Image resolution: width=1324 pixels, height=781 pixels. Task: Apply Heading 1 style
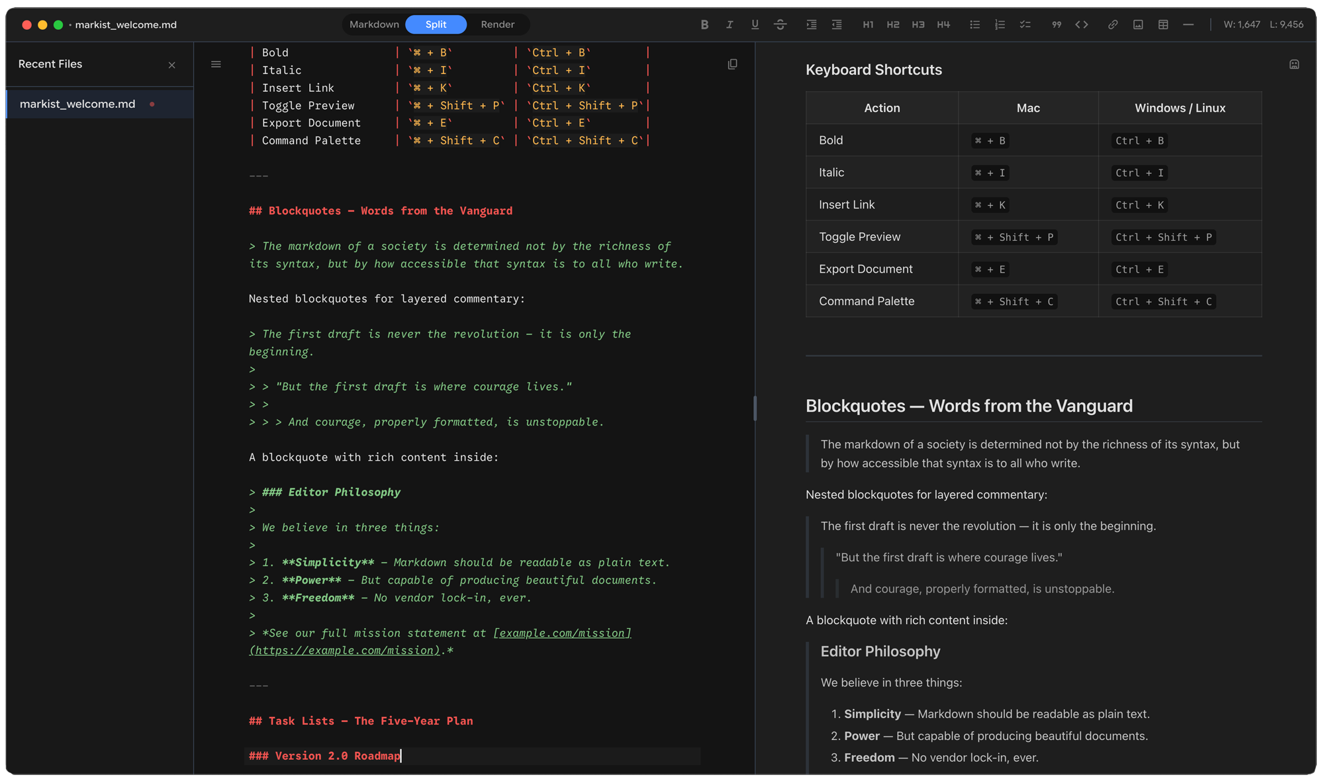(x=868, y=24)
